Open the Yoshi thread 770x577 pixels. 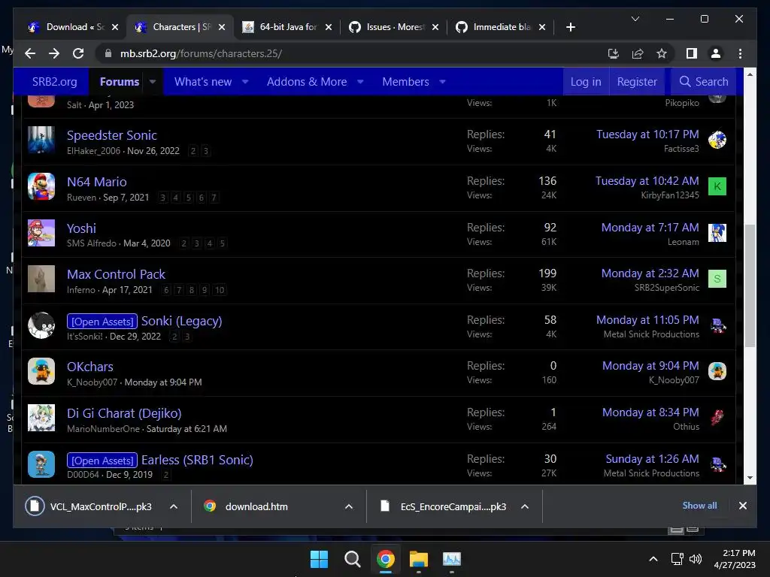point(81,228)
